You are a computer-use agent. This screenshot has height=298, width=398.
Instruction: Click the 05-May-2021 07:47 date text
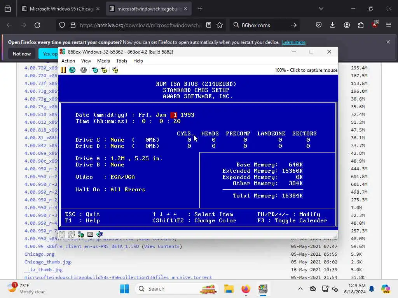click(314, 246)
